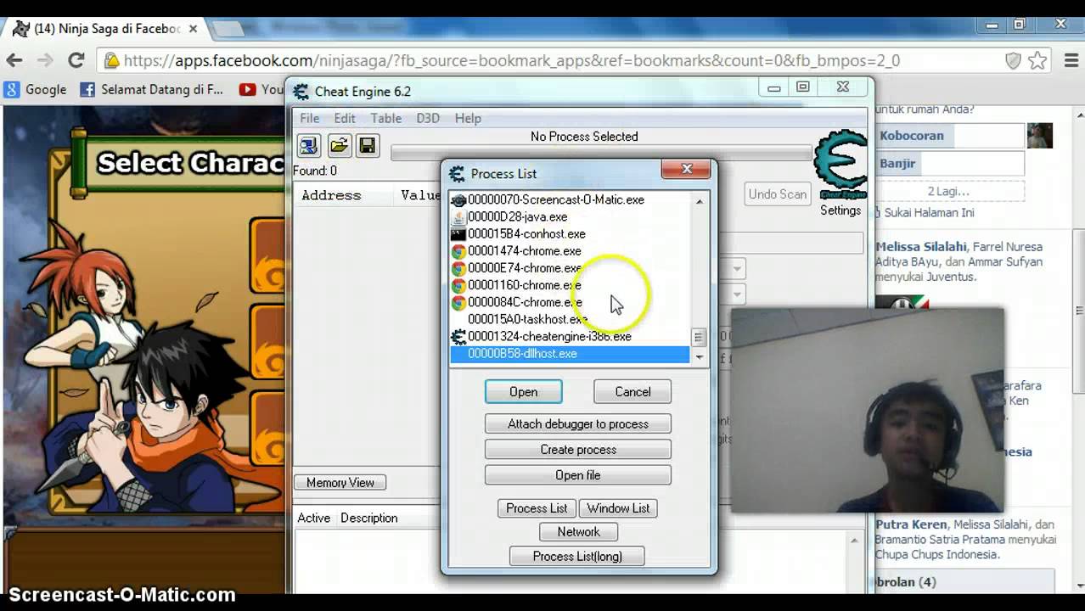
Task: Click the save floppy disk icon
Action: 368,145
